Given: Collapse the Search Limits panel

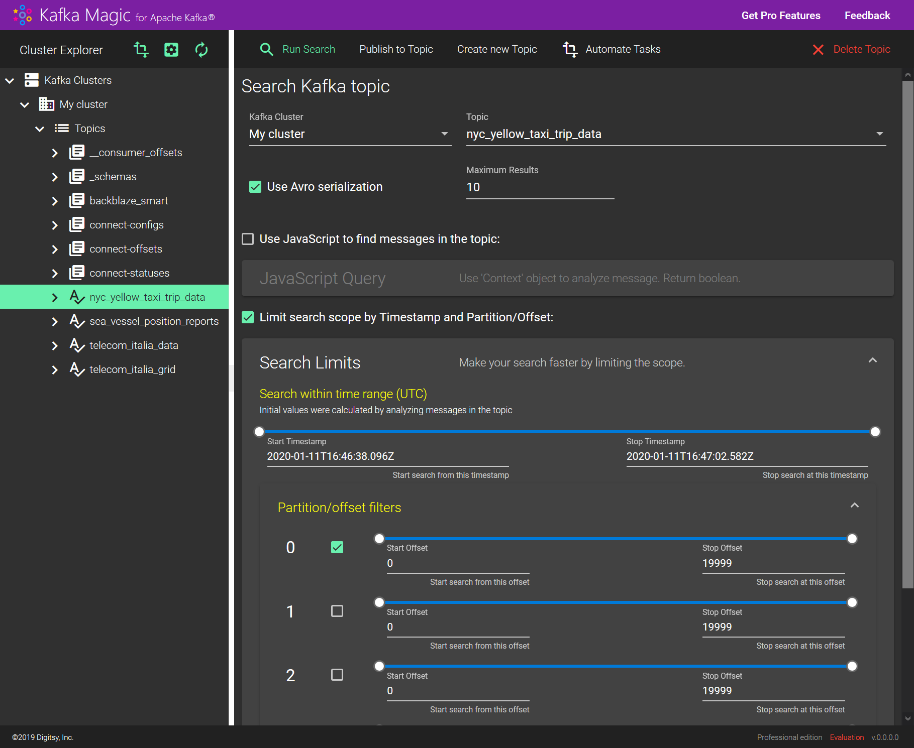Looking at the screenshot, I should pos(873,360).
